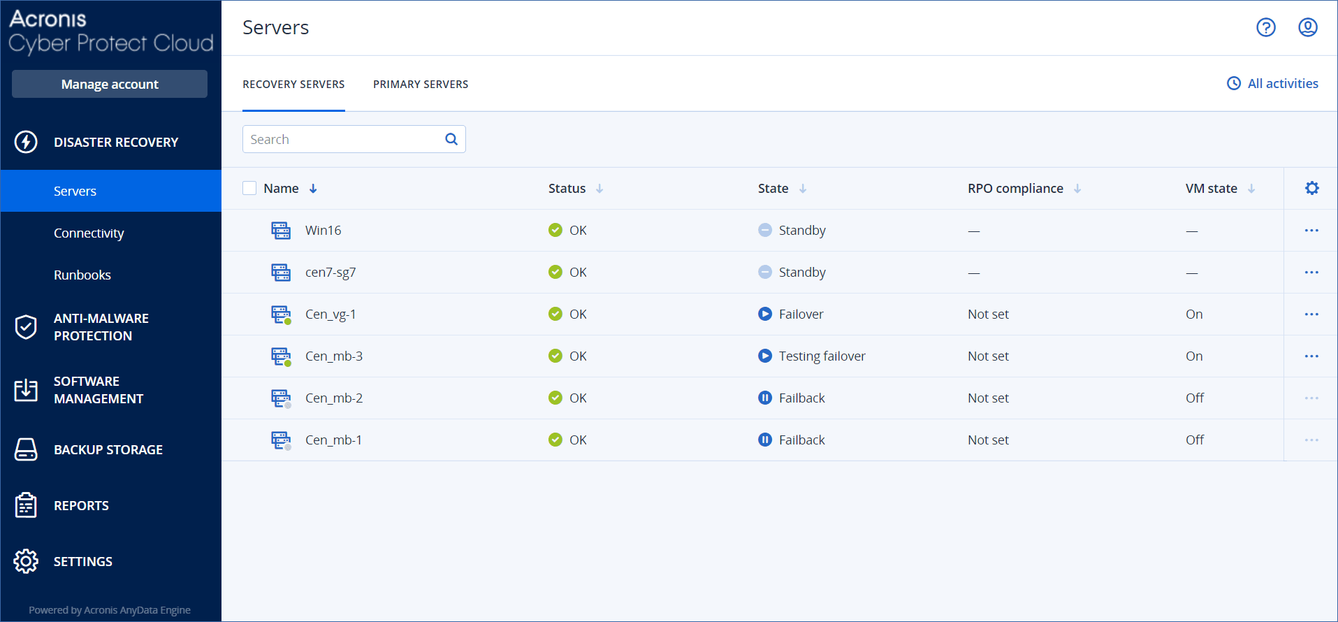Tick the select-all checkbox beside Name
Image resolution: width=1338 pixels, height=622 pixels.
(x=249, y=188)
